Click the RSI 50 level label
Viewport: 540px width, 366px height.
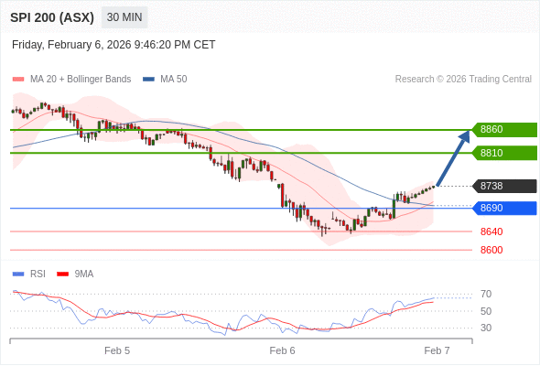[x=486, y=311]
